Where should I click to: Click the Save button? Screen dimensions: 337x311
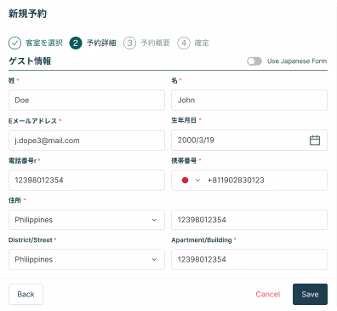click(310, 294)
